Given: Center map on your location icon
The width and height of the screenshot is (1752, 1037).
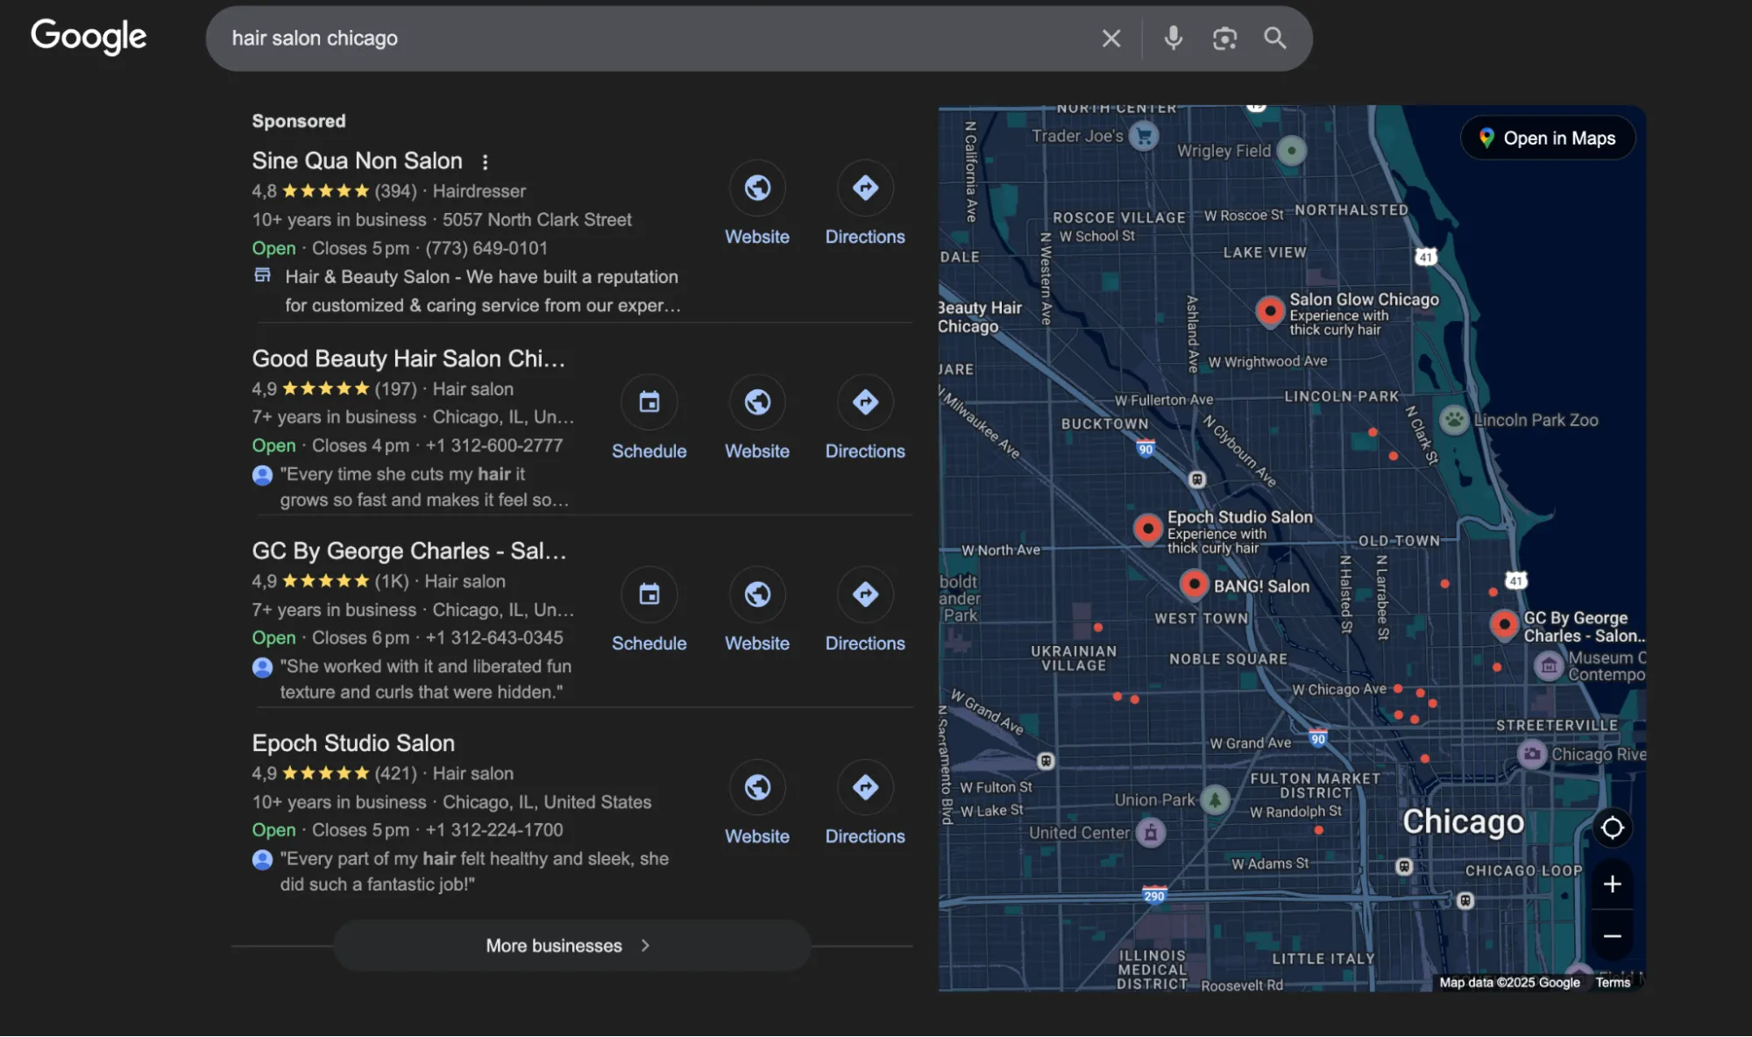Looking at the screenshot, I should [1612, 827].
